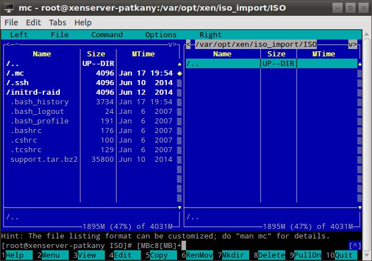The width and height of the screenshot is (372, 261).
Task: Sort right panel by MTime header
Action: pyautogui.click(x=324, y=54)
